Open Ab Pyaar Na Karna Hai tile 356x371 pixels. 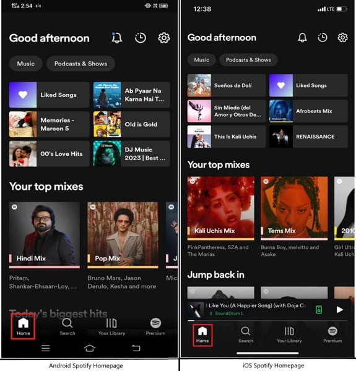[131, 95]
